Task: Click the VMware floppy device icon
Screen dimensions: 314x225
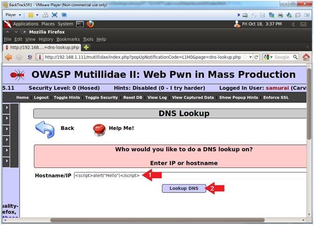Action: tap(262, 15)
